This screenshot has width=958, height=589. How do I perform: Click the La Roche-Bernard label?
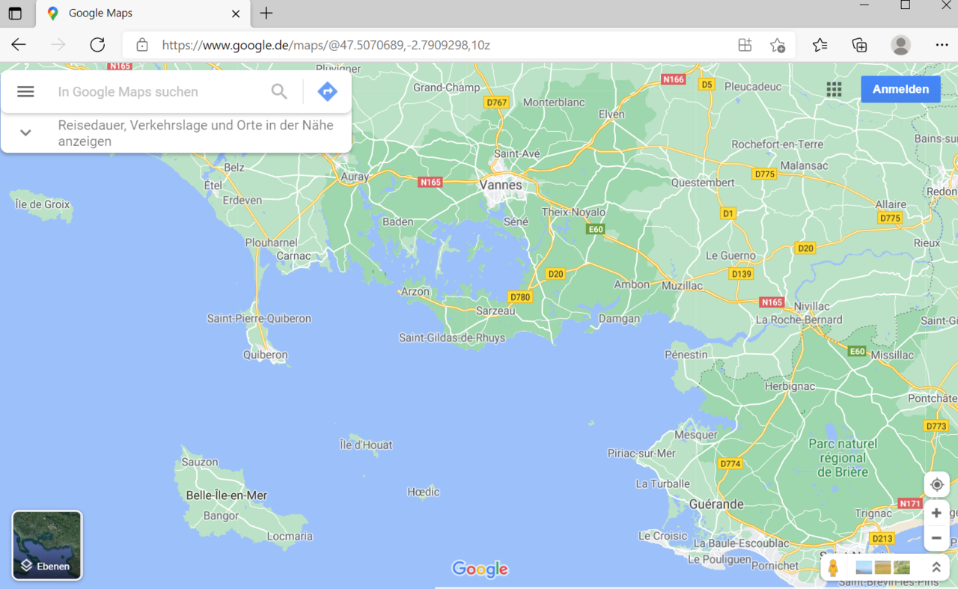pyautogui.click(x=799, y=320)
